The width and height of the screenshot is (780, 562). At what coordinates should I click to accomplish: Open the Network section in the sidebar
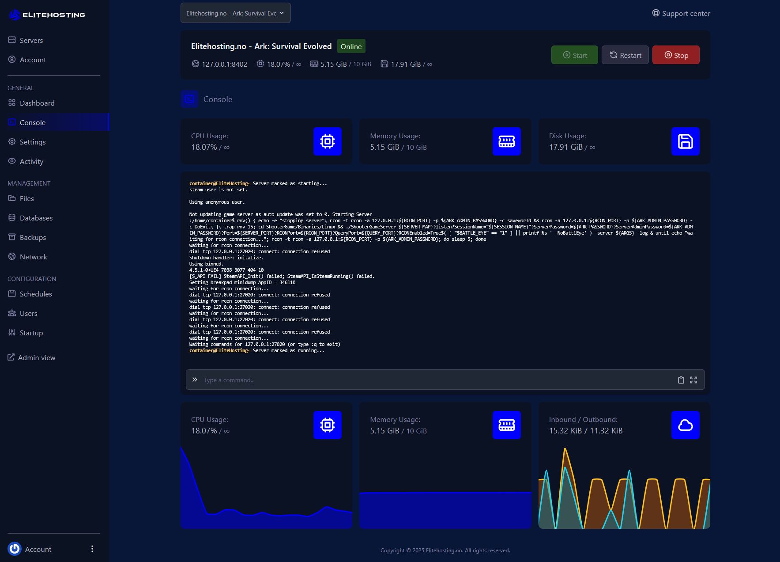point(34,257)
